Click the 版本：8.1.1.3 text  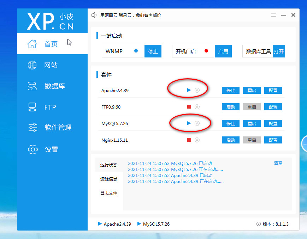(x=276, y=224)
